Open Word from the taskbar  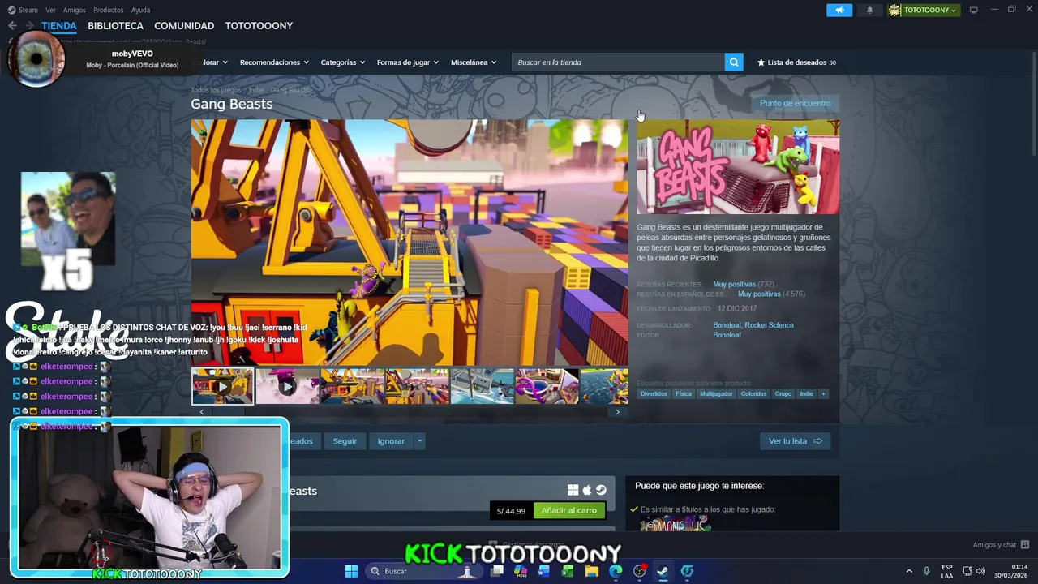tap(544, 571)
